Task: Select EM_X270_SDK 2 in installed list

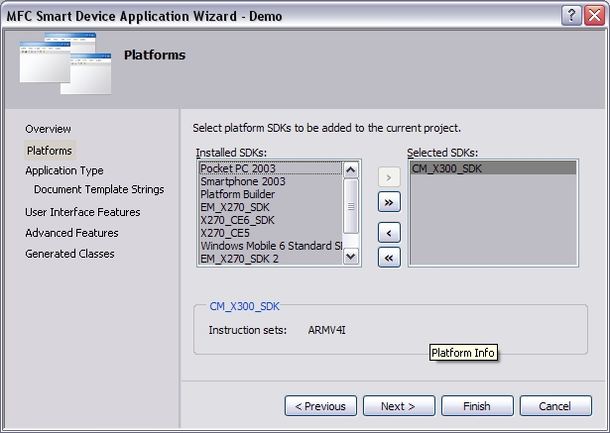Action: click(x=271, y=259)
